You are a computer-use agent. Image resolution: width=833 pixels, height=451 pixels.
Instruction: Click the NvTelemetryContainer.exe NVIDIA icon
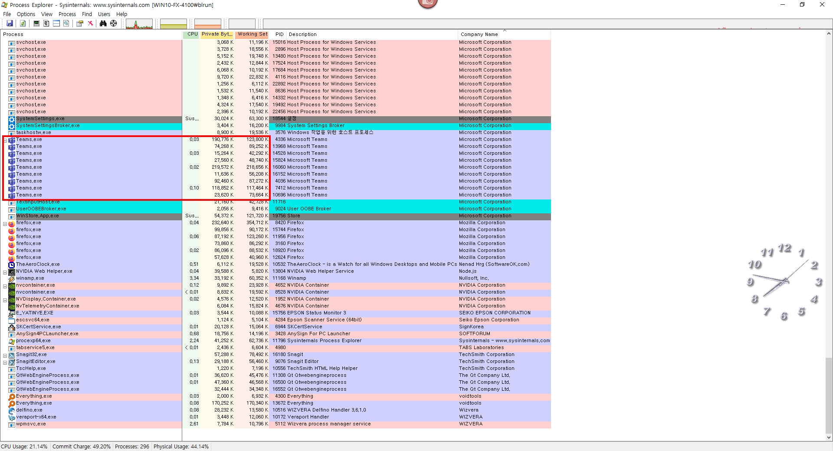tap(12, 306)
